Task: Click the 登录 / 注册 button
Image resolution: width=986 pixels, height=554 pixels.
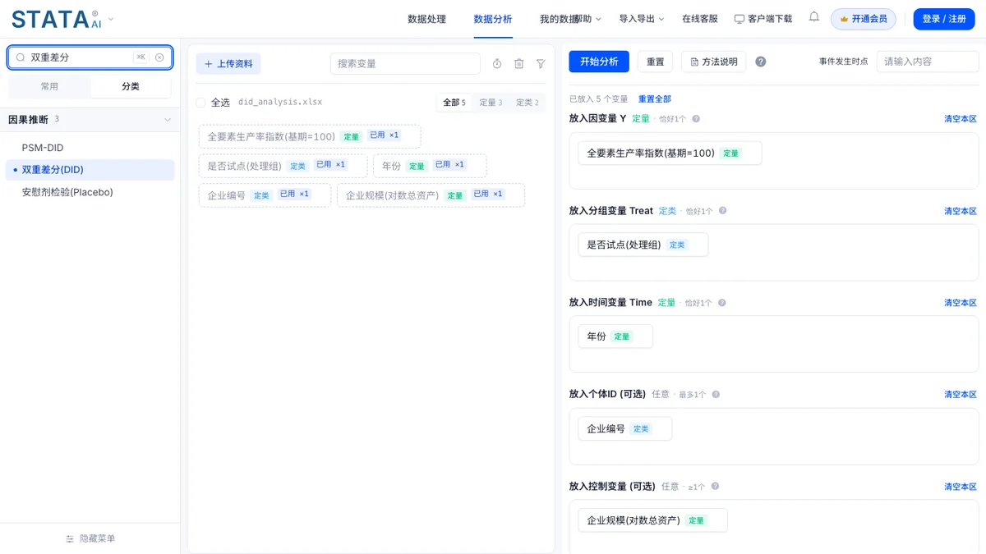Action: pos(944,19)
